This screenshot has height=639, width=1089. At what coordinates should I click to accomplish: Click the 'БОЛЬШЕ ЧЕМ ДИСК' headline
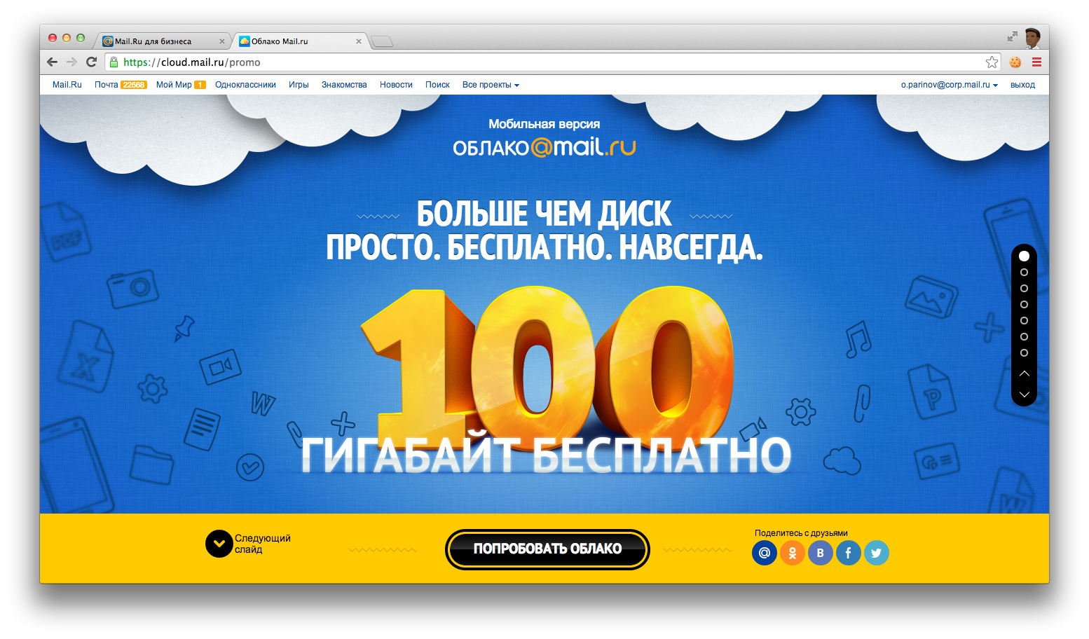point(544,214)
